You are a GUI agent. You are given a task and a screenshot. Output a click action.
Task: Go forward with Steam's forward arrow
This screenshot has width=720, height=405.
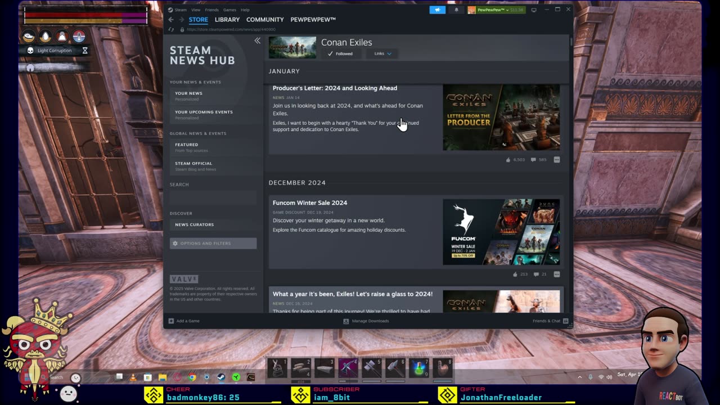pos(181,20)
